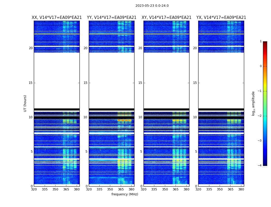Click the XY, V14*V17=EA09*EA21 title
Screen dimensions: 271x207
point(166,18)
